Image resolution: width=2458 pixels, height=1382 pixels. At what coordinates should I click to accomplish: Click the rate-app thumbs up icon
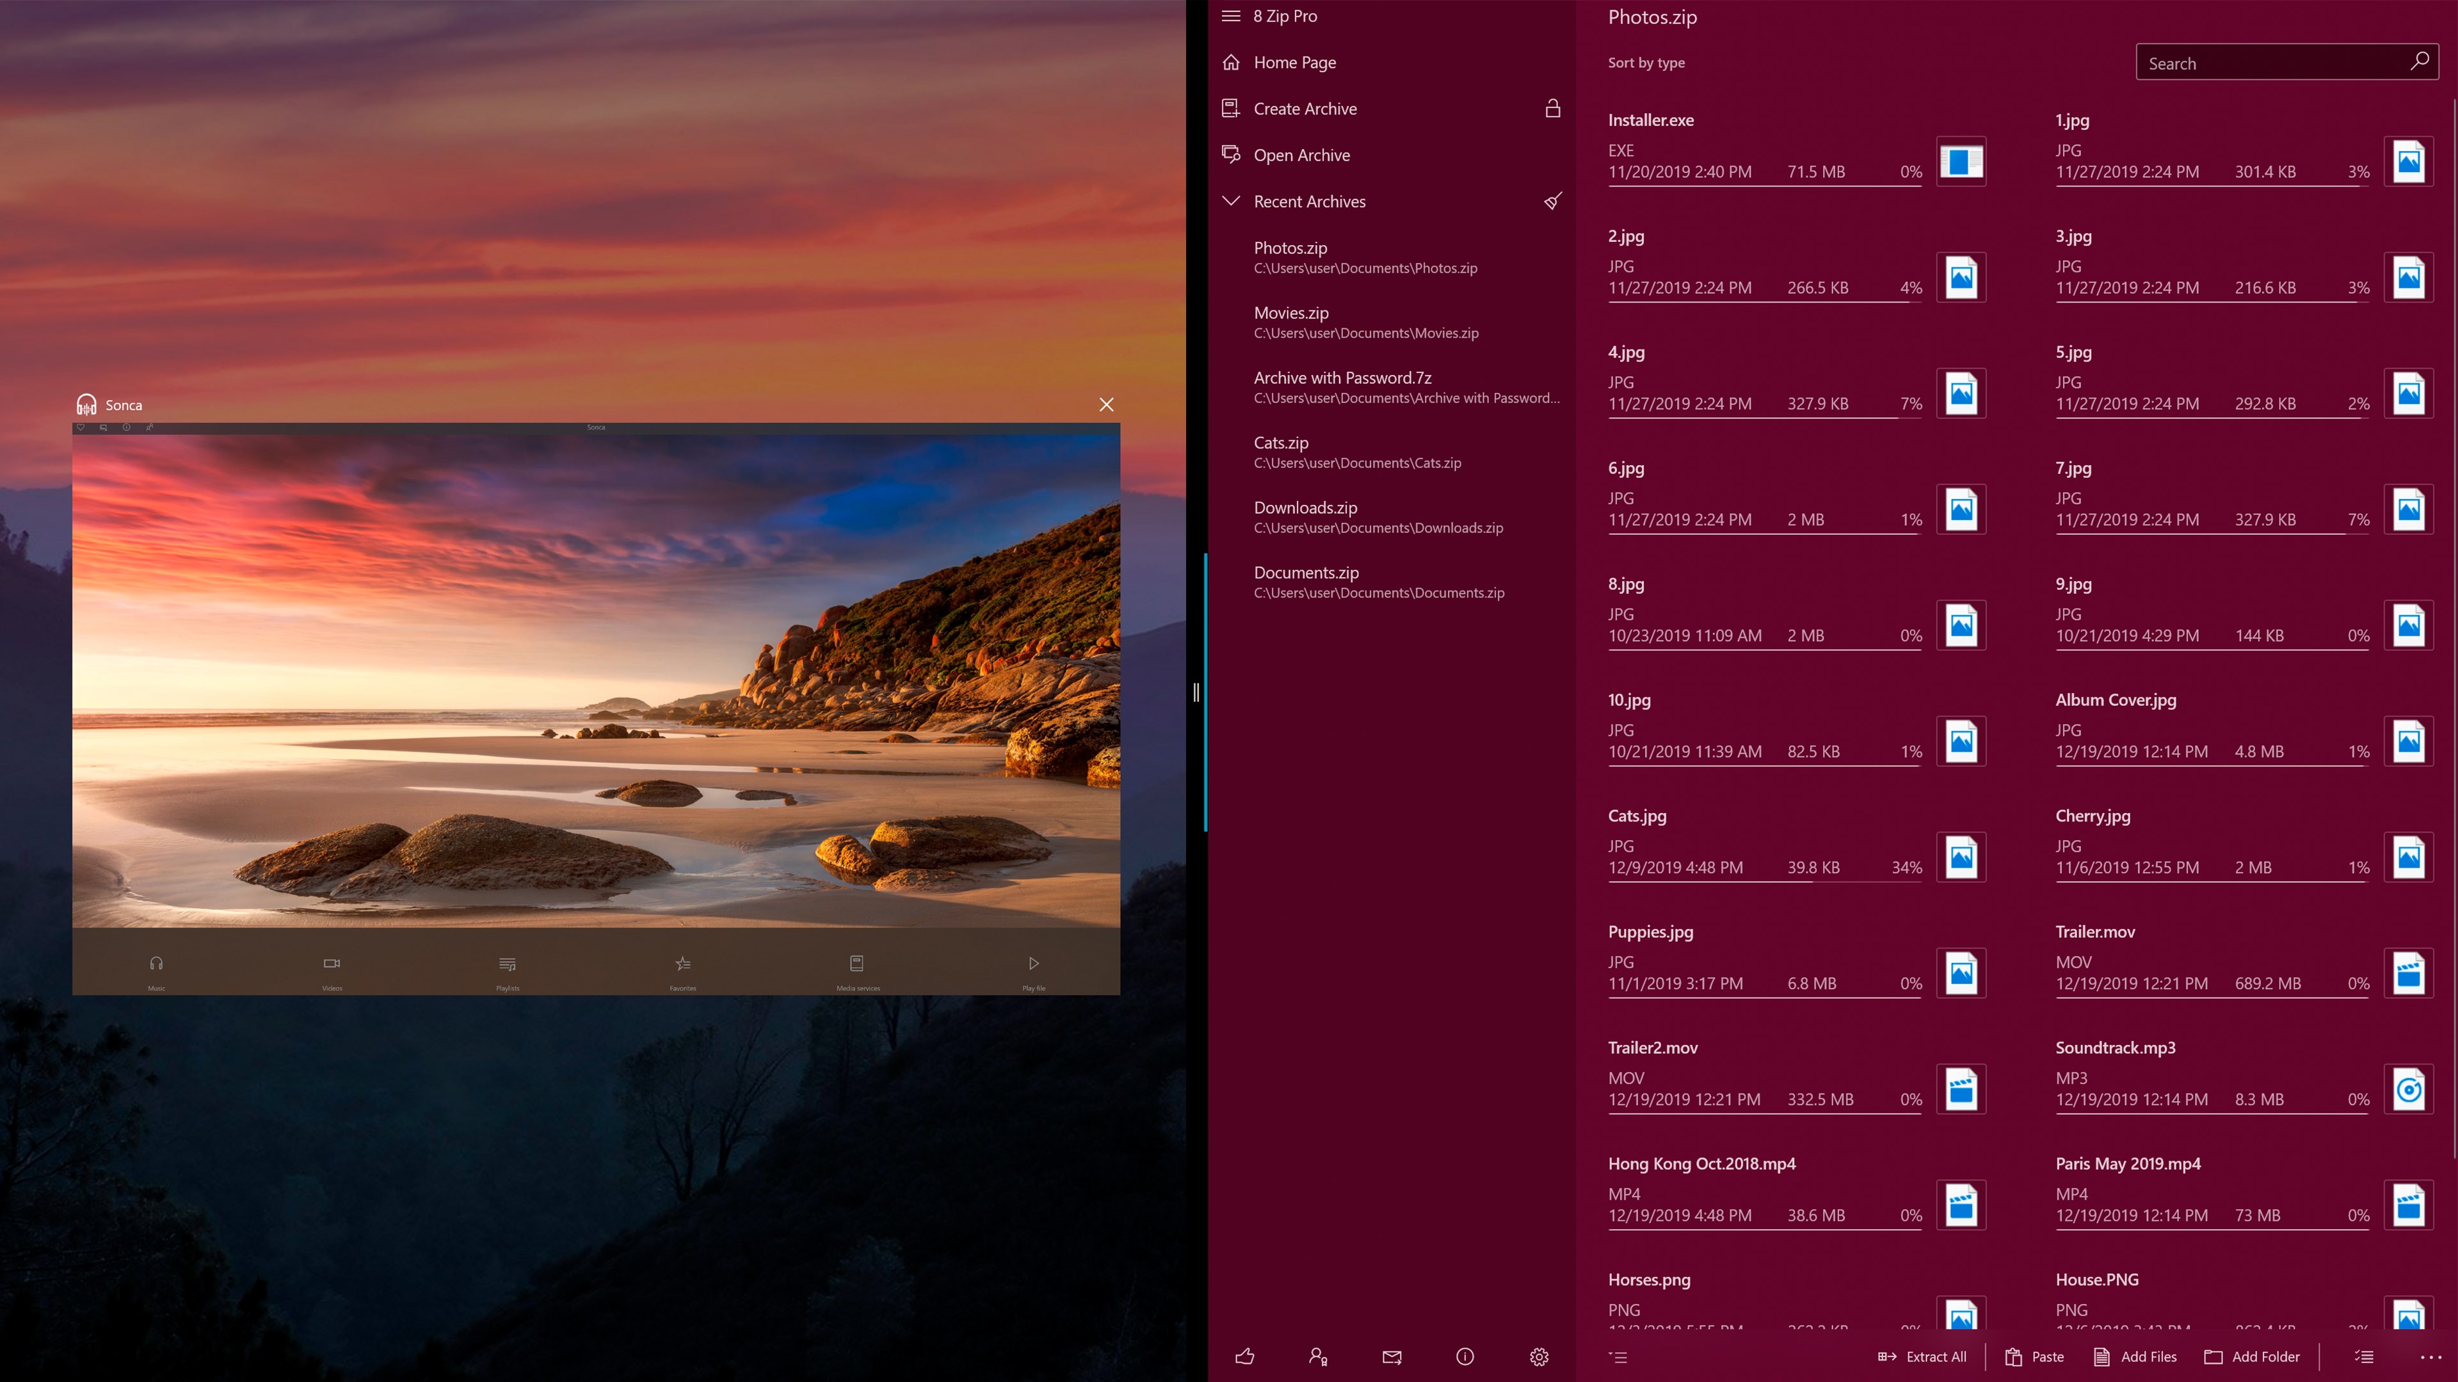(x=1245, y=1356)
